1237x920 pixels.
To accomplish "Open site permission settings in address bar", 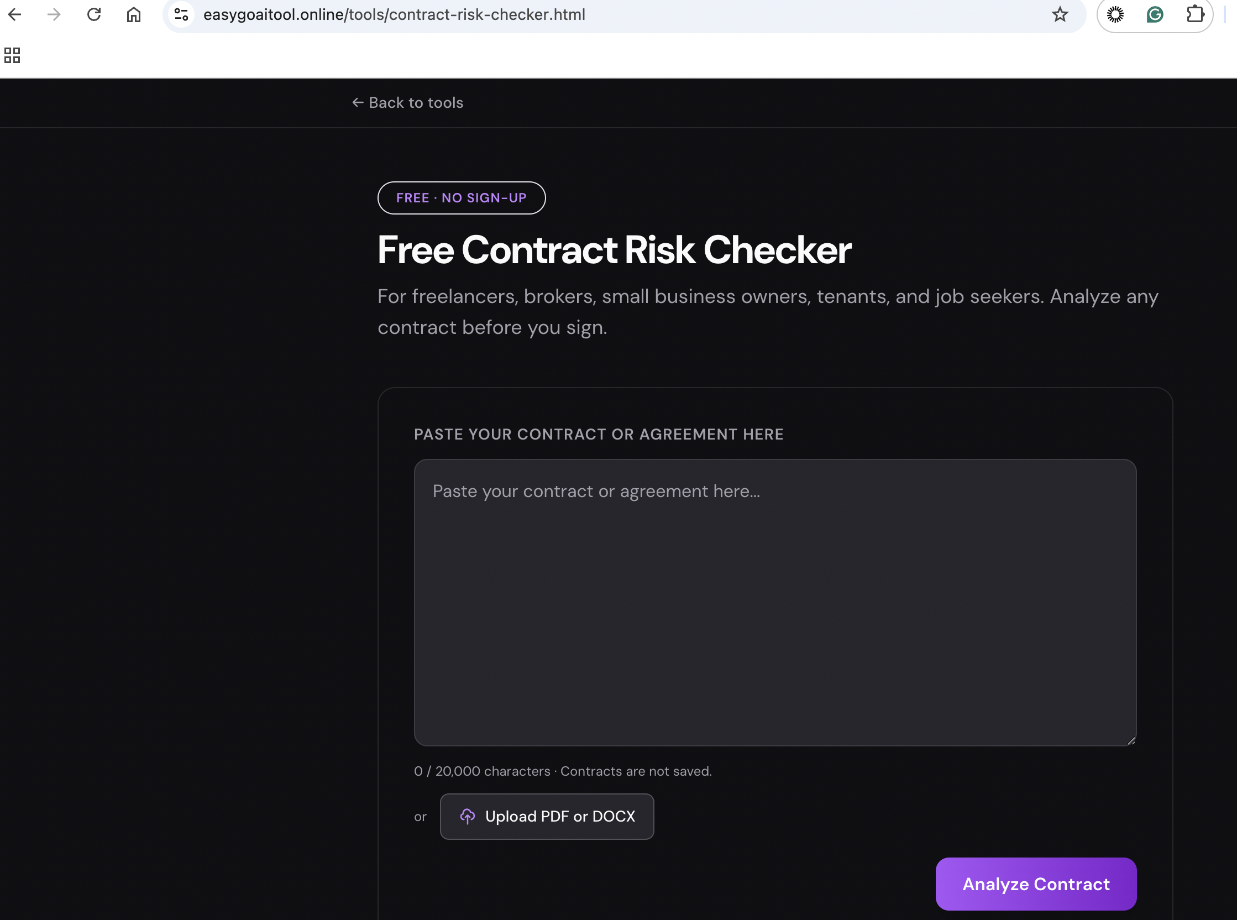I will (180, 14).
